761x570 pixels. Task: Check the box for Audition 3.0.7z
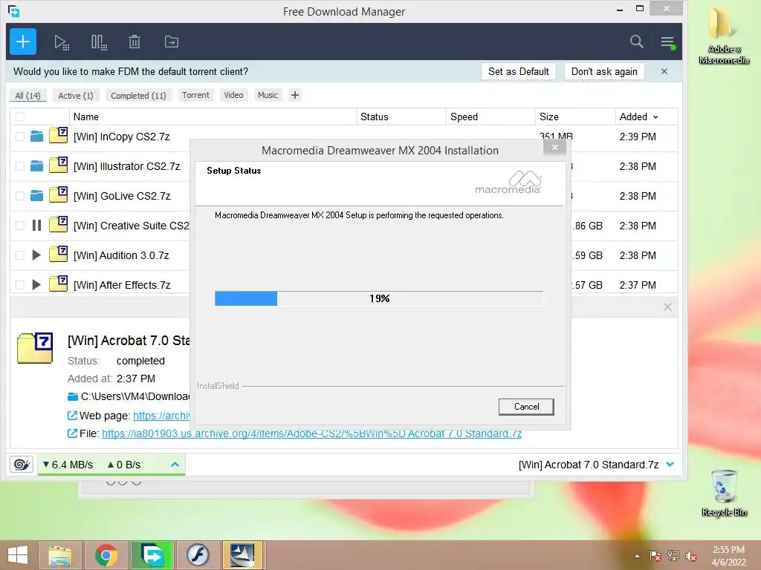[20, 255]
